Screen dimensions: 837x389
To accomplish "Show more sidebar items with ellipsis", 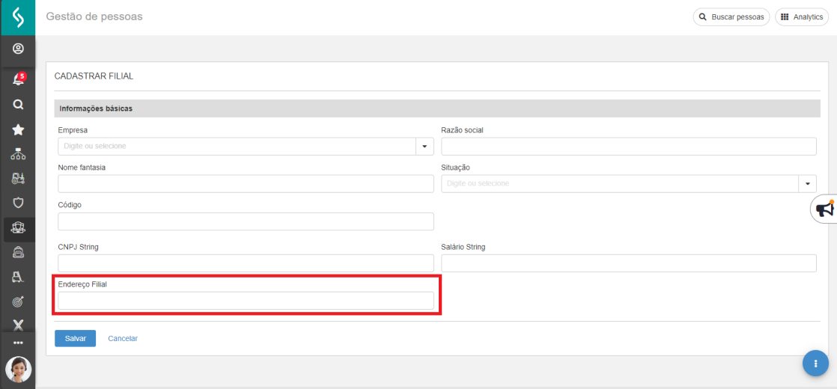I will [x=18, y=343].
